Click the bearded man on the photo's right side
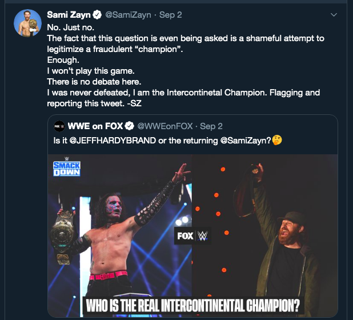Screen dimensions: 353x320 (x=291, y=240)
